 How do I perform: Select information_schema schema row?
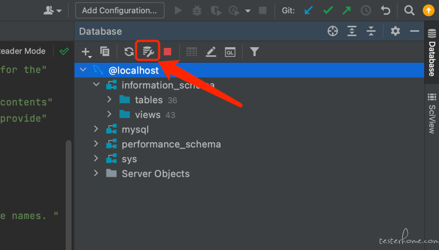pyautogui.click(x=249, y=85)
